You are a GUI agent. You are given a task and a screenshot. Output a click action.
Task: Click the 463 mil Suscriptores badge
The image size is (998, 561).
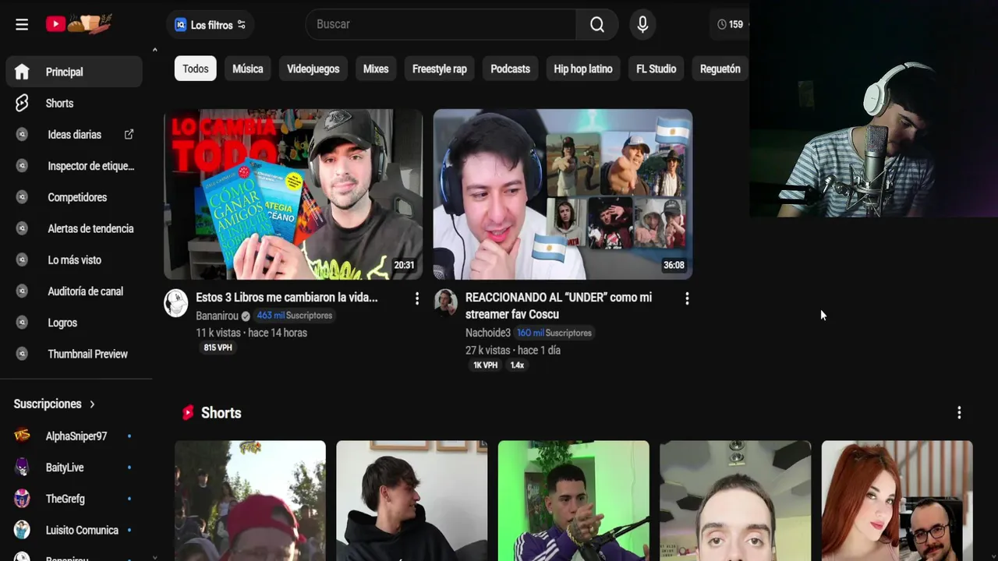tap(294, 316)
